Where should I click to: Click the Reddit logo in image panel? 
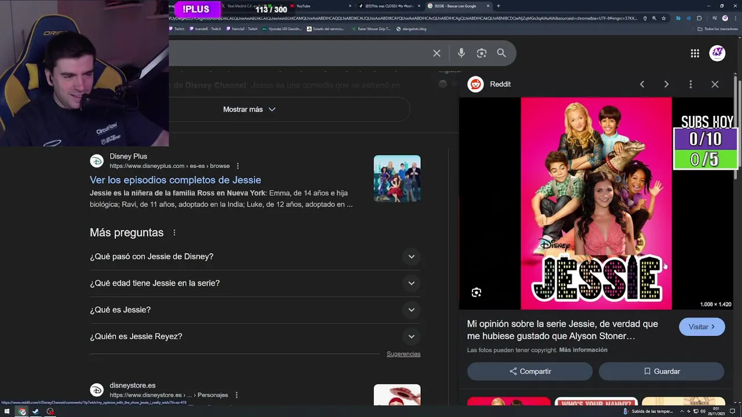click(x=475, y=84)
